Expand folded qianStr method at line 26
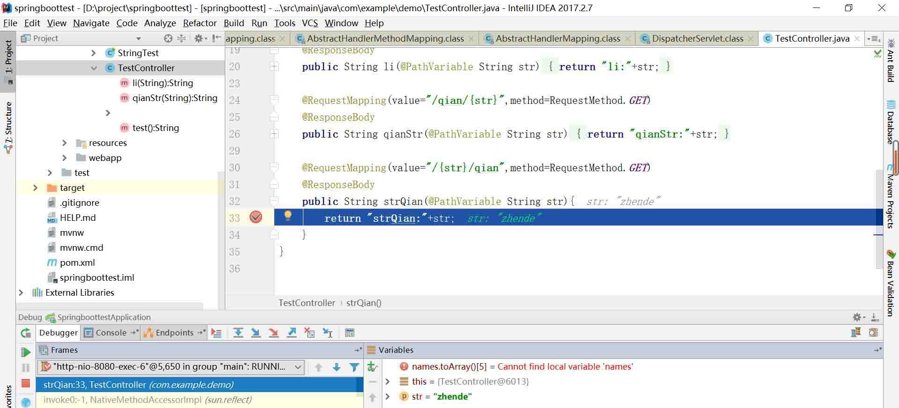This screenshot has height=408, width=899. [x=274, y=134]
